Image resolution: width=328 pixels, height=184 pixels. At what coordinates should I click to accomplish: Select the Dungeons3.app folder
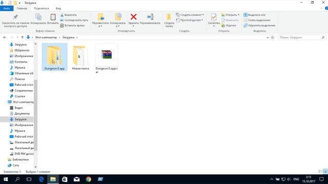tap(54, 57)
